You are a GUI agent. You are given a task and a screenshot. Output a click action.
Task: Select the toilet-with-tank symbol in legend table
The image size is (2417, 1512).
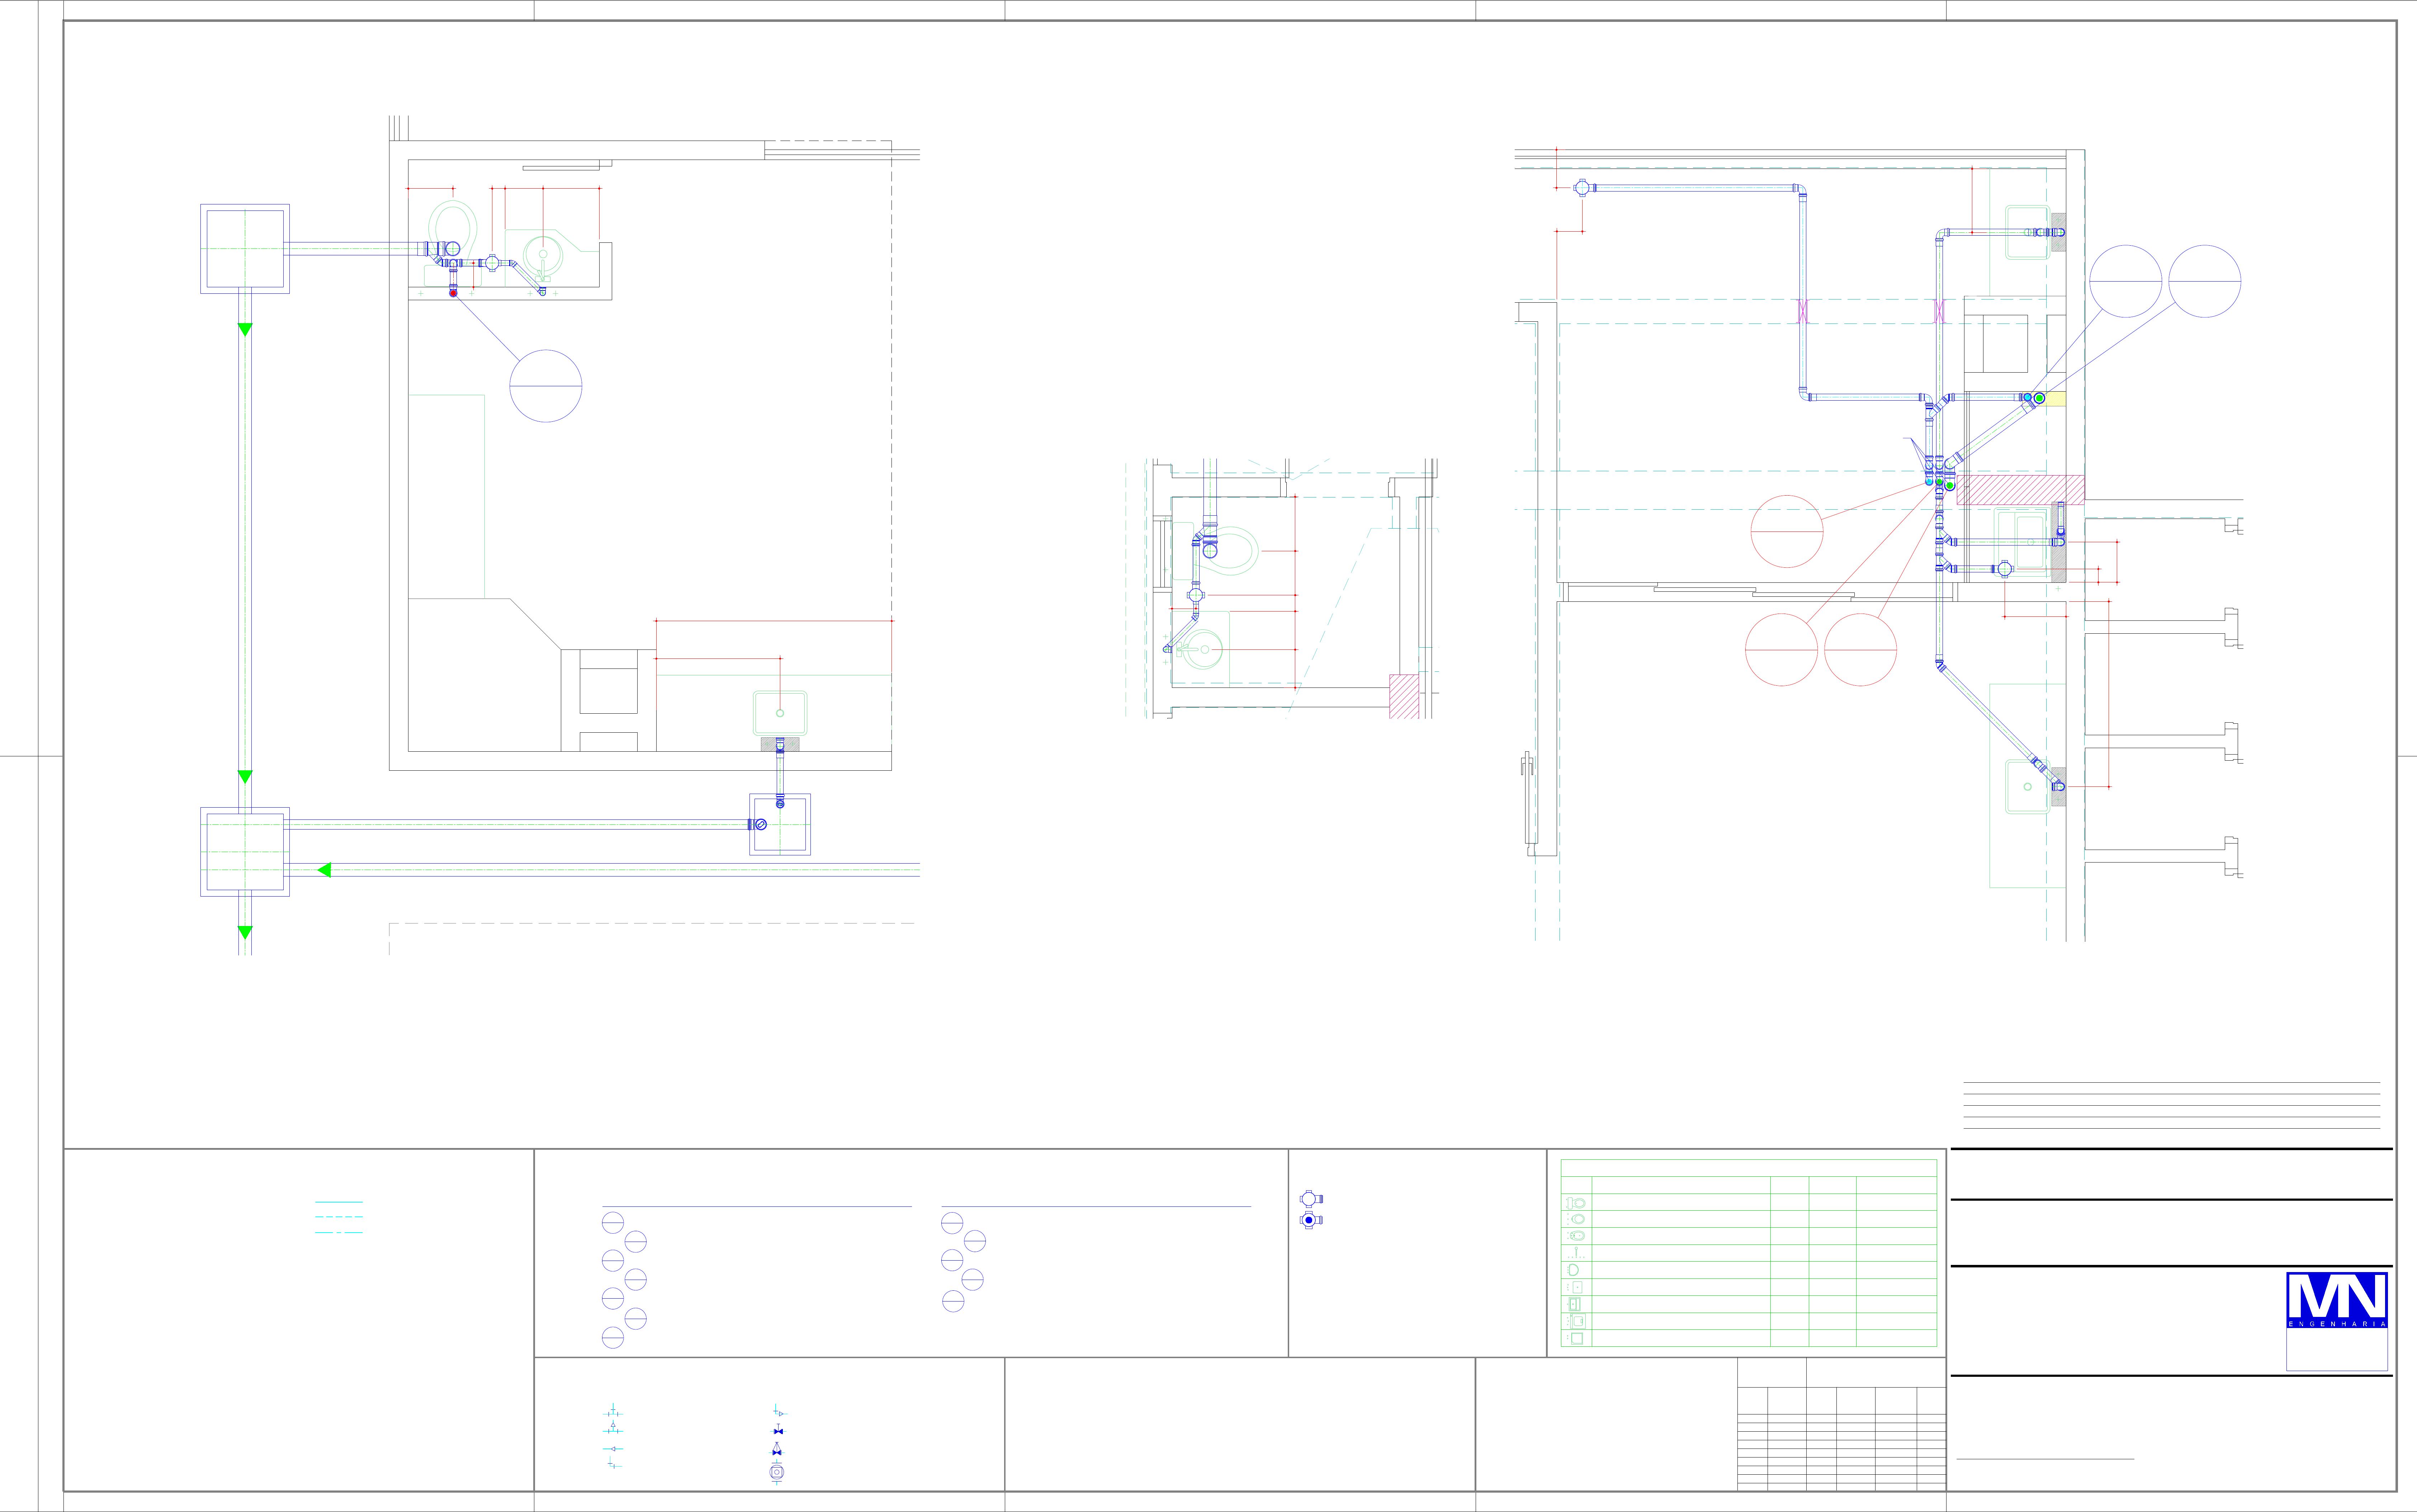[x=1576, y=1203]
